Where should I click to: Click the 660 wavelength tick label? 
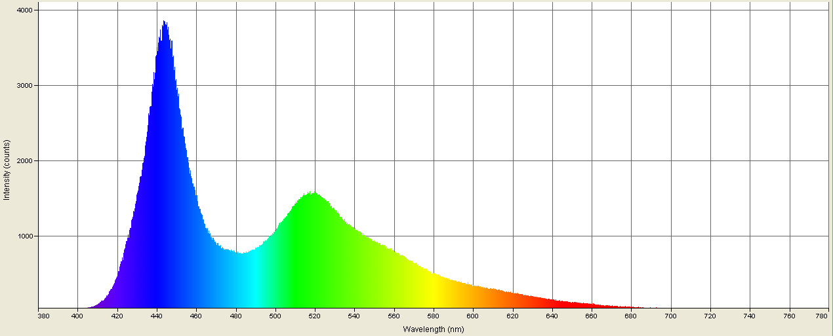point(592,316)
